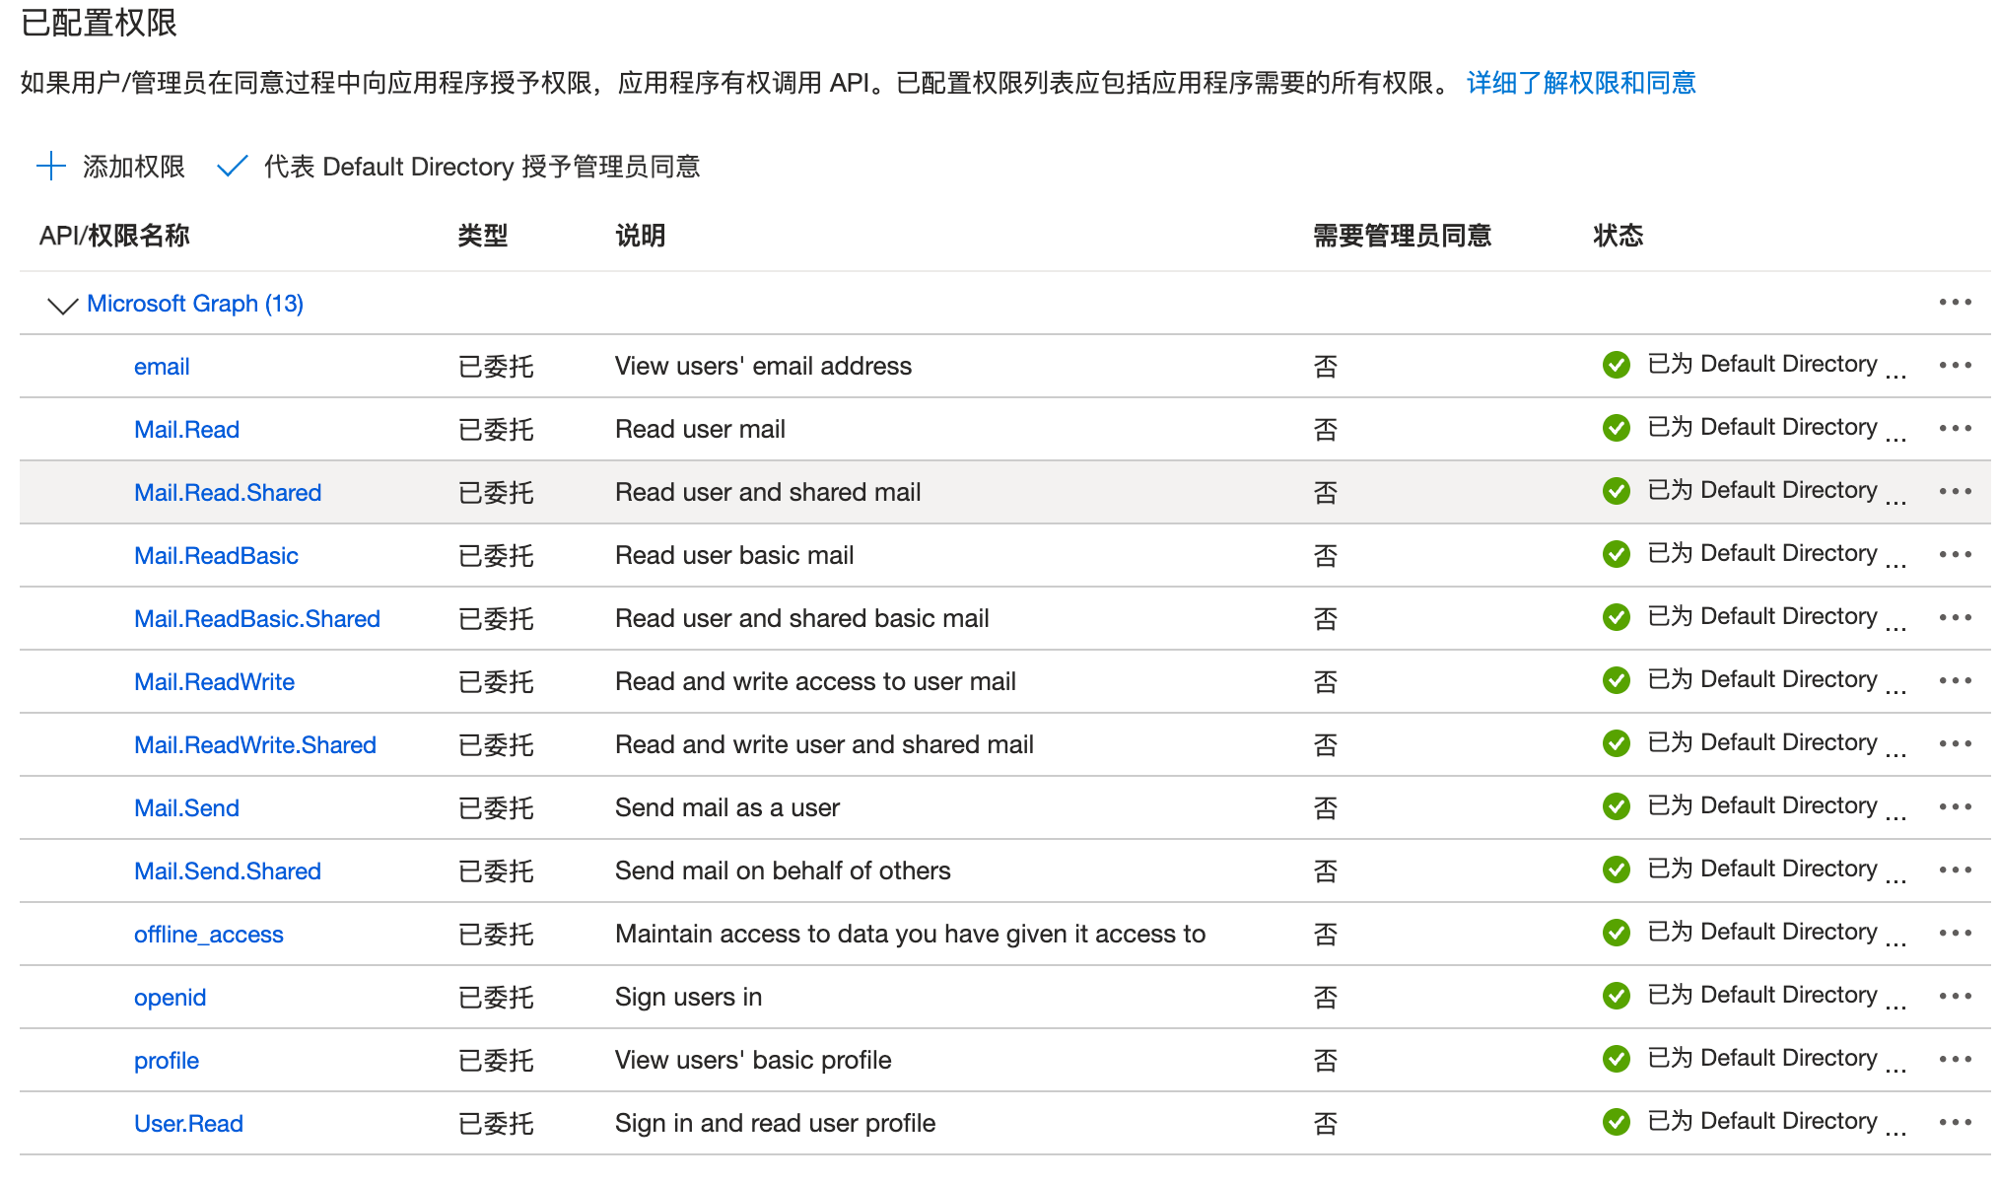Grant admin consent for Default Directory

pos(458,166)
